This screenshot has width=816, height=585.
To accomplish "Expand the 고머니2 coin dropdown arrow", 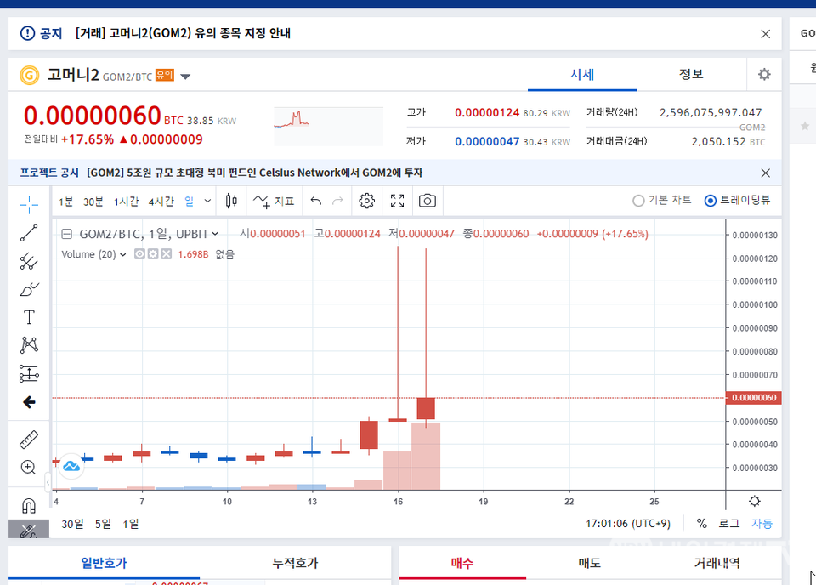I will (185, 75).
